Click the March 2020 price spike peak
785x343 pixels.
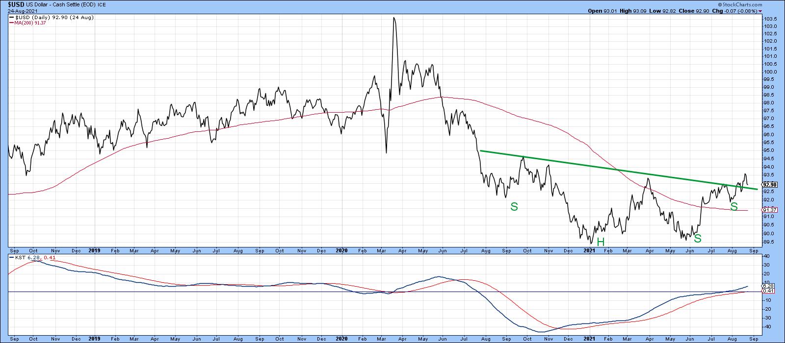click(394, 18)
